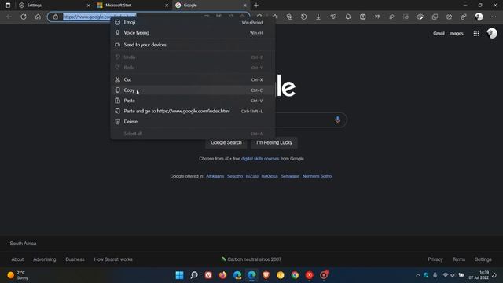Screen dimensions: 503x283
Task: Click the notification bell toolbar icon
Action: coord(347,17)
